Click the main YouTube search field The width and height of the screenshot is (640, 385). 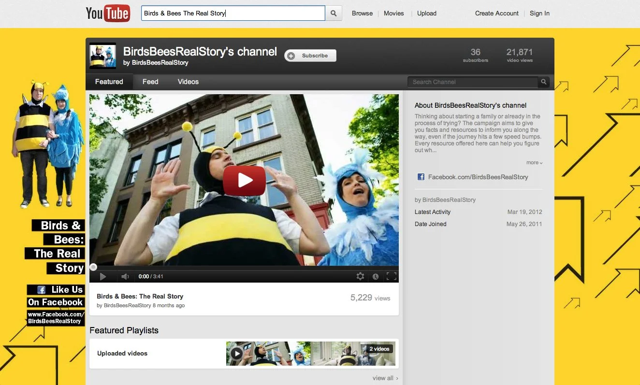pyautogui.click(x=233, y=14)
